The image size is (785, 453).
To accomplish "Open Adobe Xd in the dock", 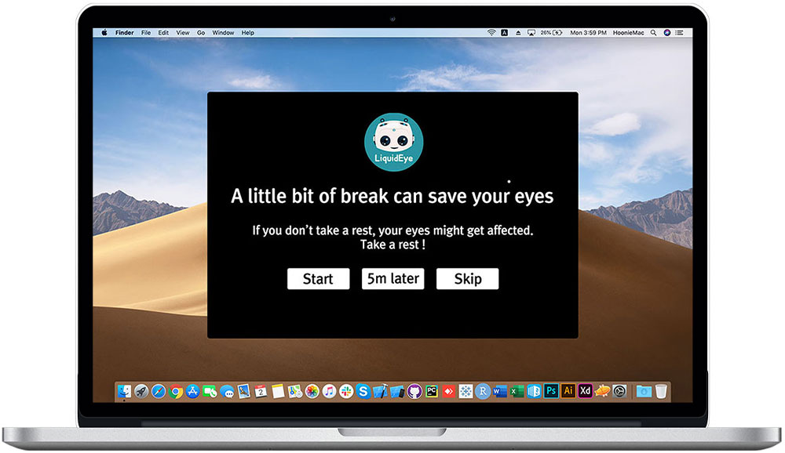I will click(586, 391).
